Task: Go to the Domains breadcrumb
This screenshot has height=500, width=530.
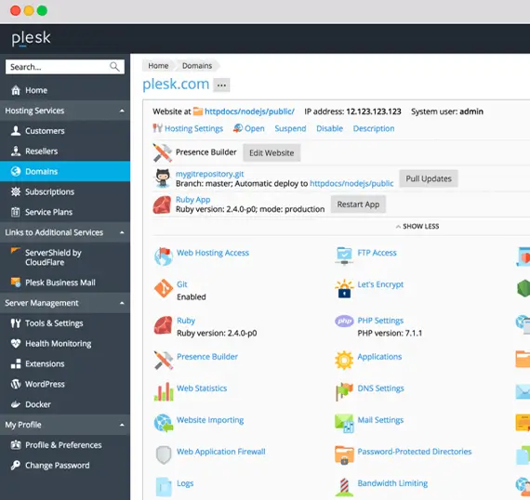Action: click(x=197, y=66)
